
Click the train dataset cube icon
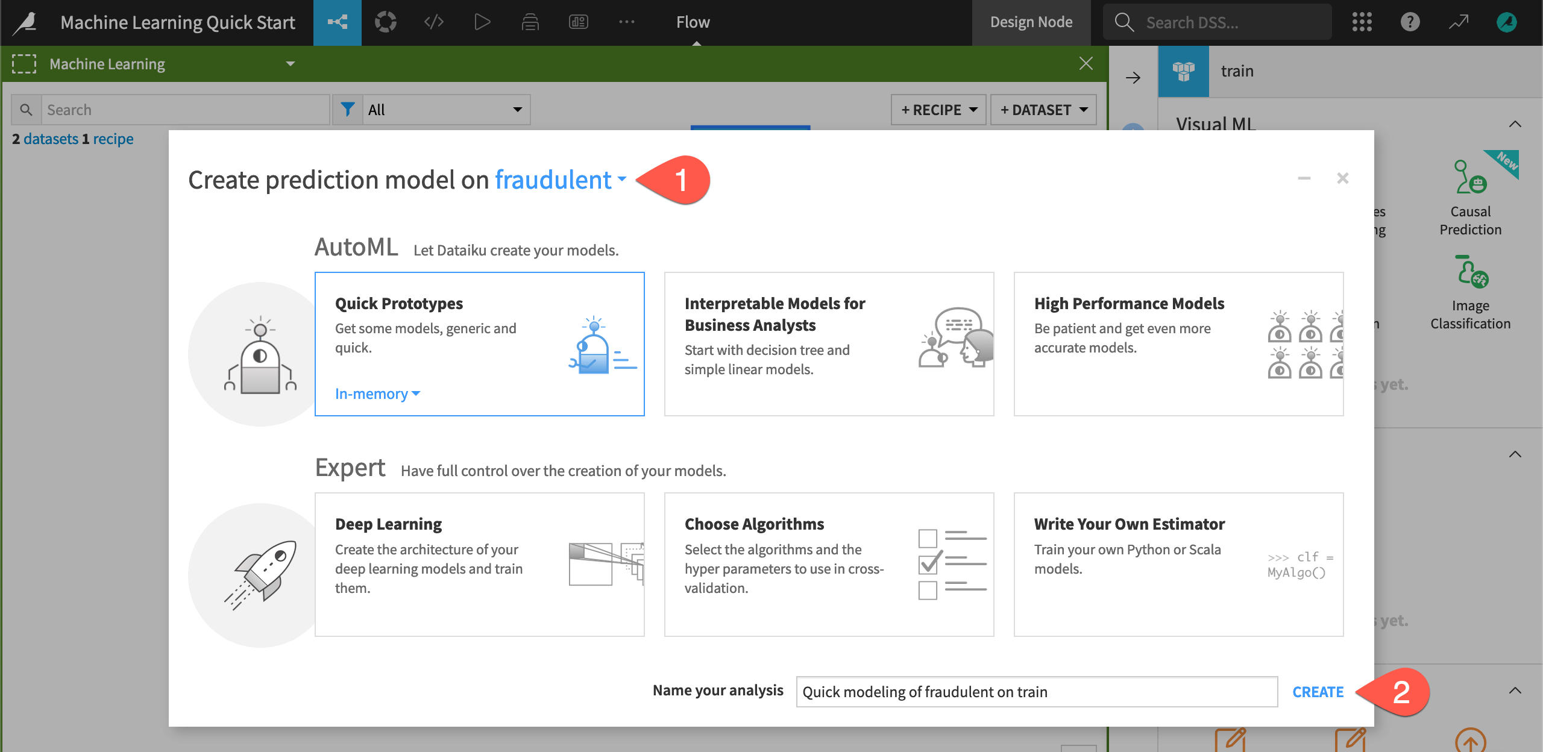pos(1184,71)
